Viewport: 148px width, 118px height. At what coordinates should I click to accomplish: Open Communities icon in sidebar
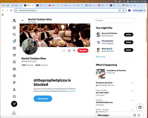tap(14, 69)
